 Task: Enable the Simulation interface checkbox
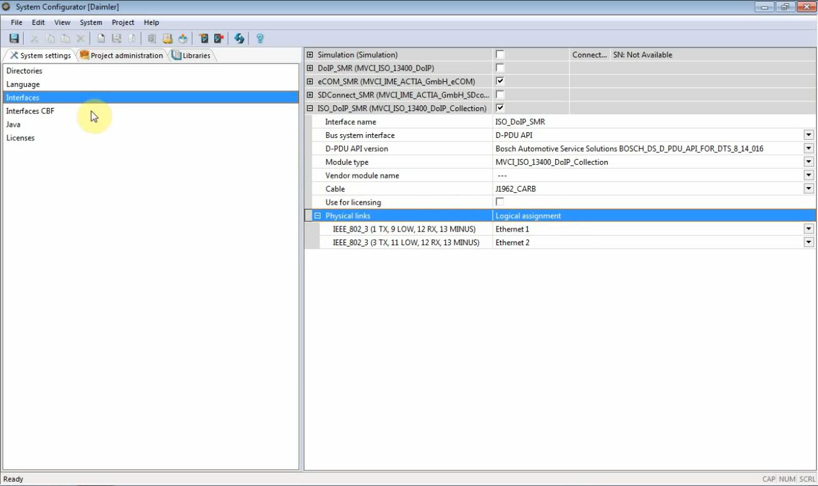coord(500,55)
